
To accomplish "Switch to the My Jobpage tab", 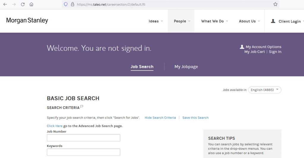I will coord(186,67).
